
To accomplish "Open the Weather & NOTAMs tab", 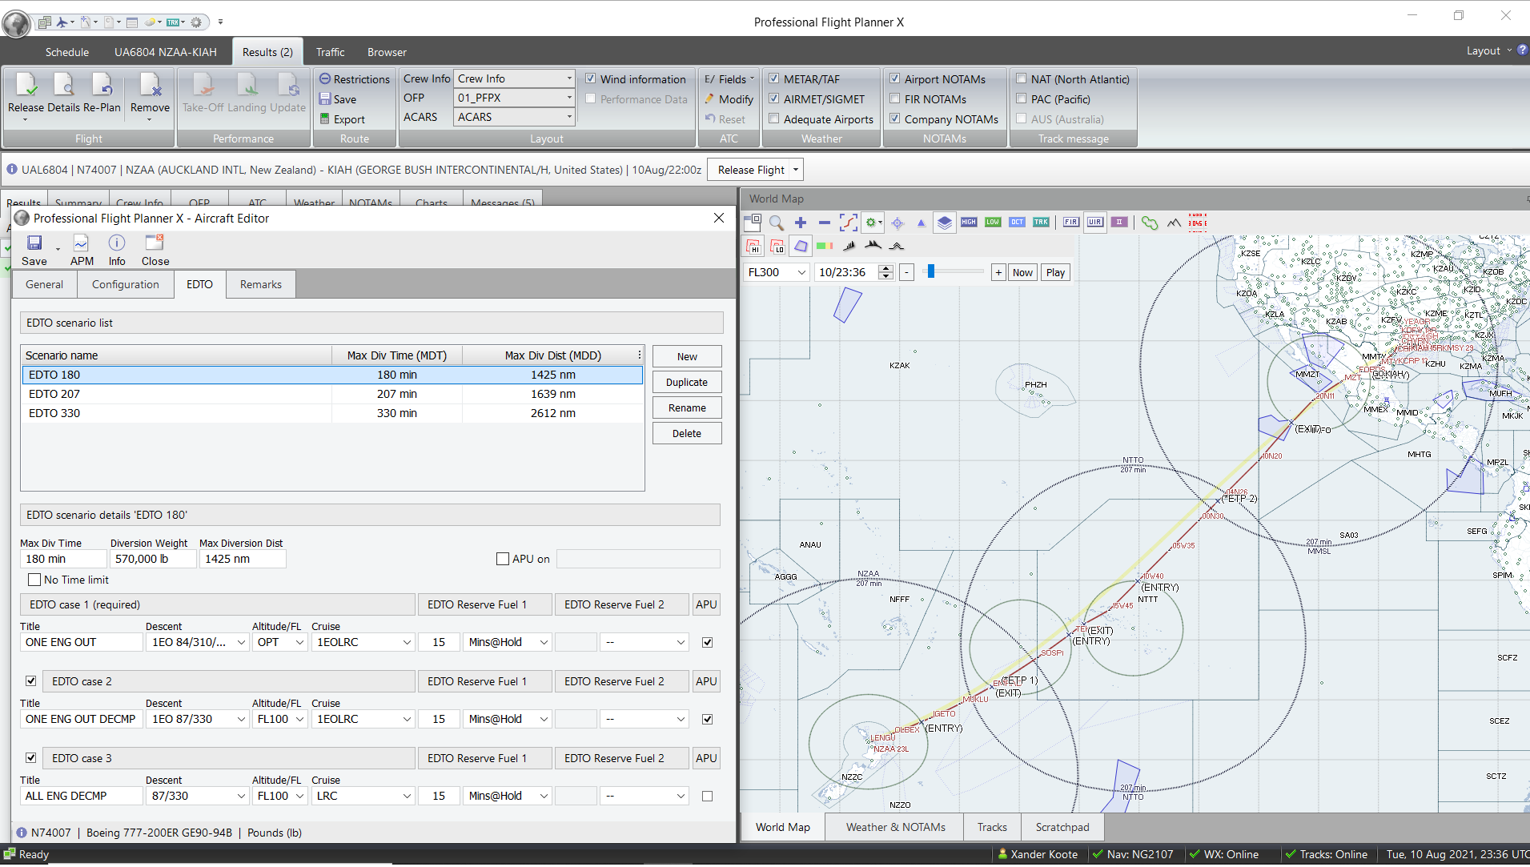I will (x=895, y=828).
